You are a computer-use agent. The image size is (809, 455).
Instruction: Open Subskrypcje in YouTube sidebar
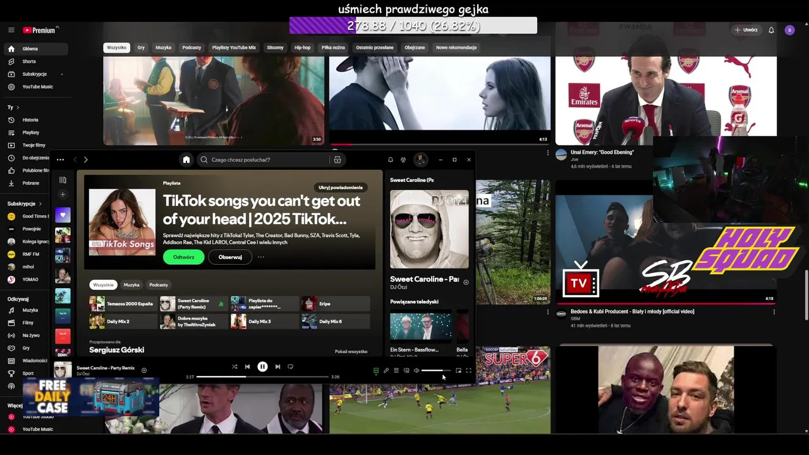point(34,74)
